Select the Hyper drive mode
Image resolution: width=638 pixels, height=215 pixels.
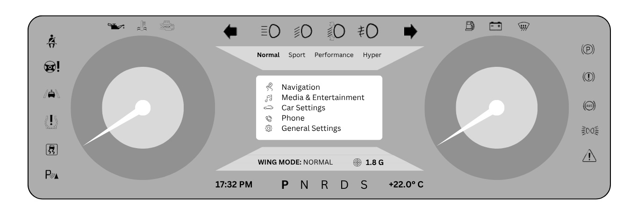(x=372, y=55)
